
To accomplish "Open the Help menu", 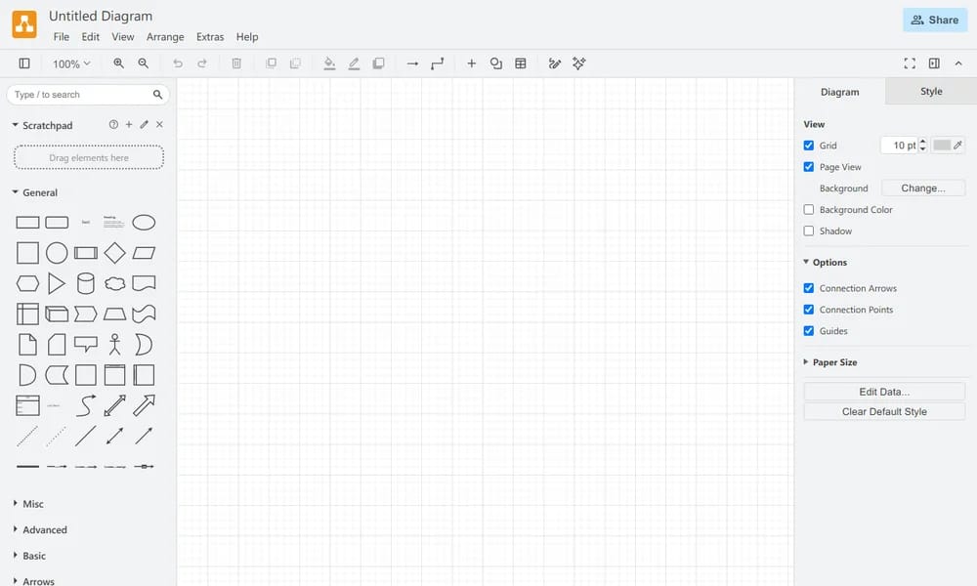I will 247,37.
